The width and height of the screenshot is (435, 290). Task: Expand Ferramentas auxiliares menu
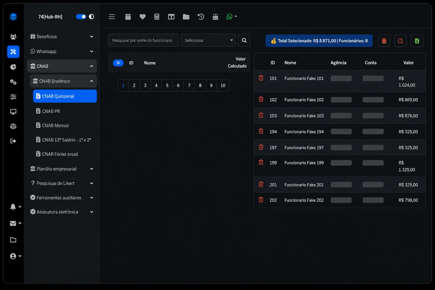coord(62,198)
